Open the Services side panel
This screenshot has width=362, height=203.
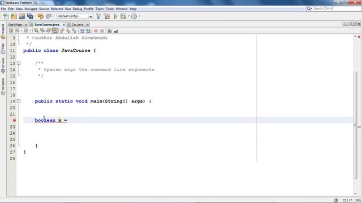[3, 65]
